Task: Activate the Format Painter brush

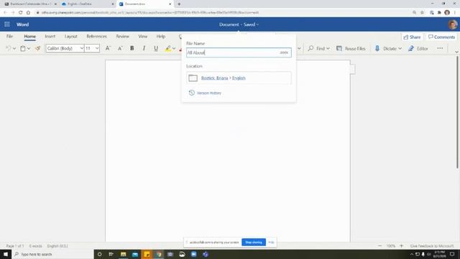Action: [37, 48]
